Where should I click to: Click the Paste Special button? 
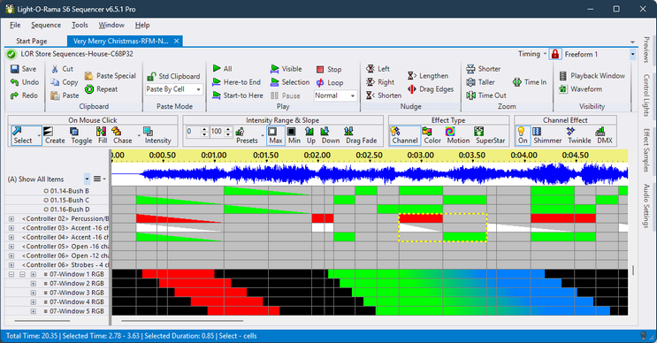tap(111, 76)
